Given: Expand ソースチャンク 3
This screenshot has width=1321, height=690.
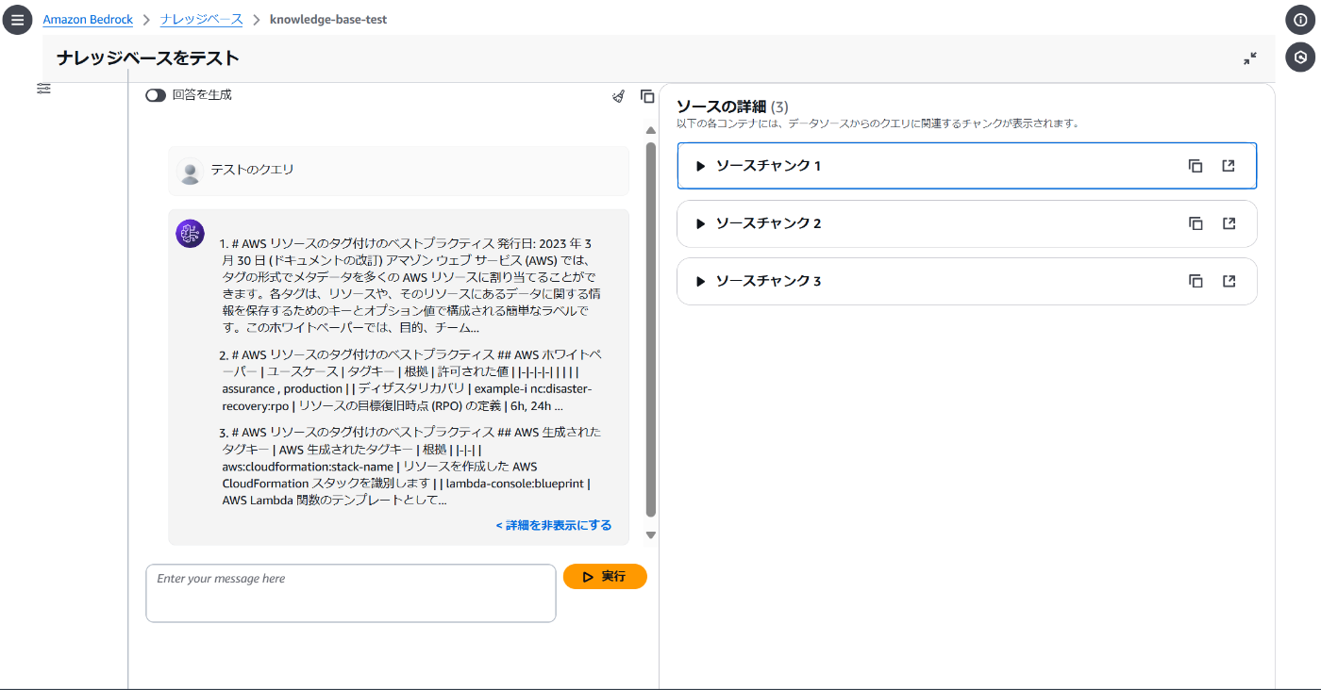Looking at the screenshot, I should [700, 281].
